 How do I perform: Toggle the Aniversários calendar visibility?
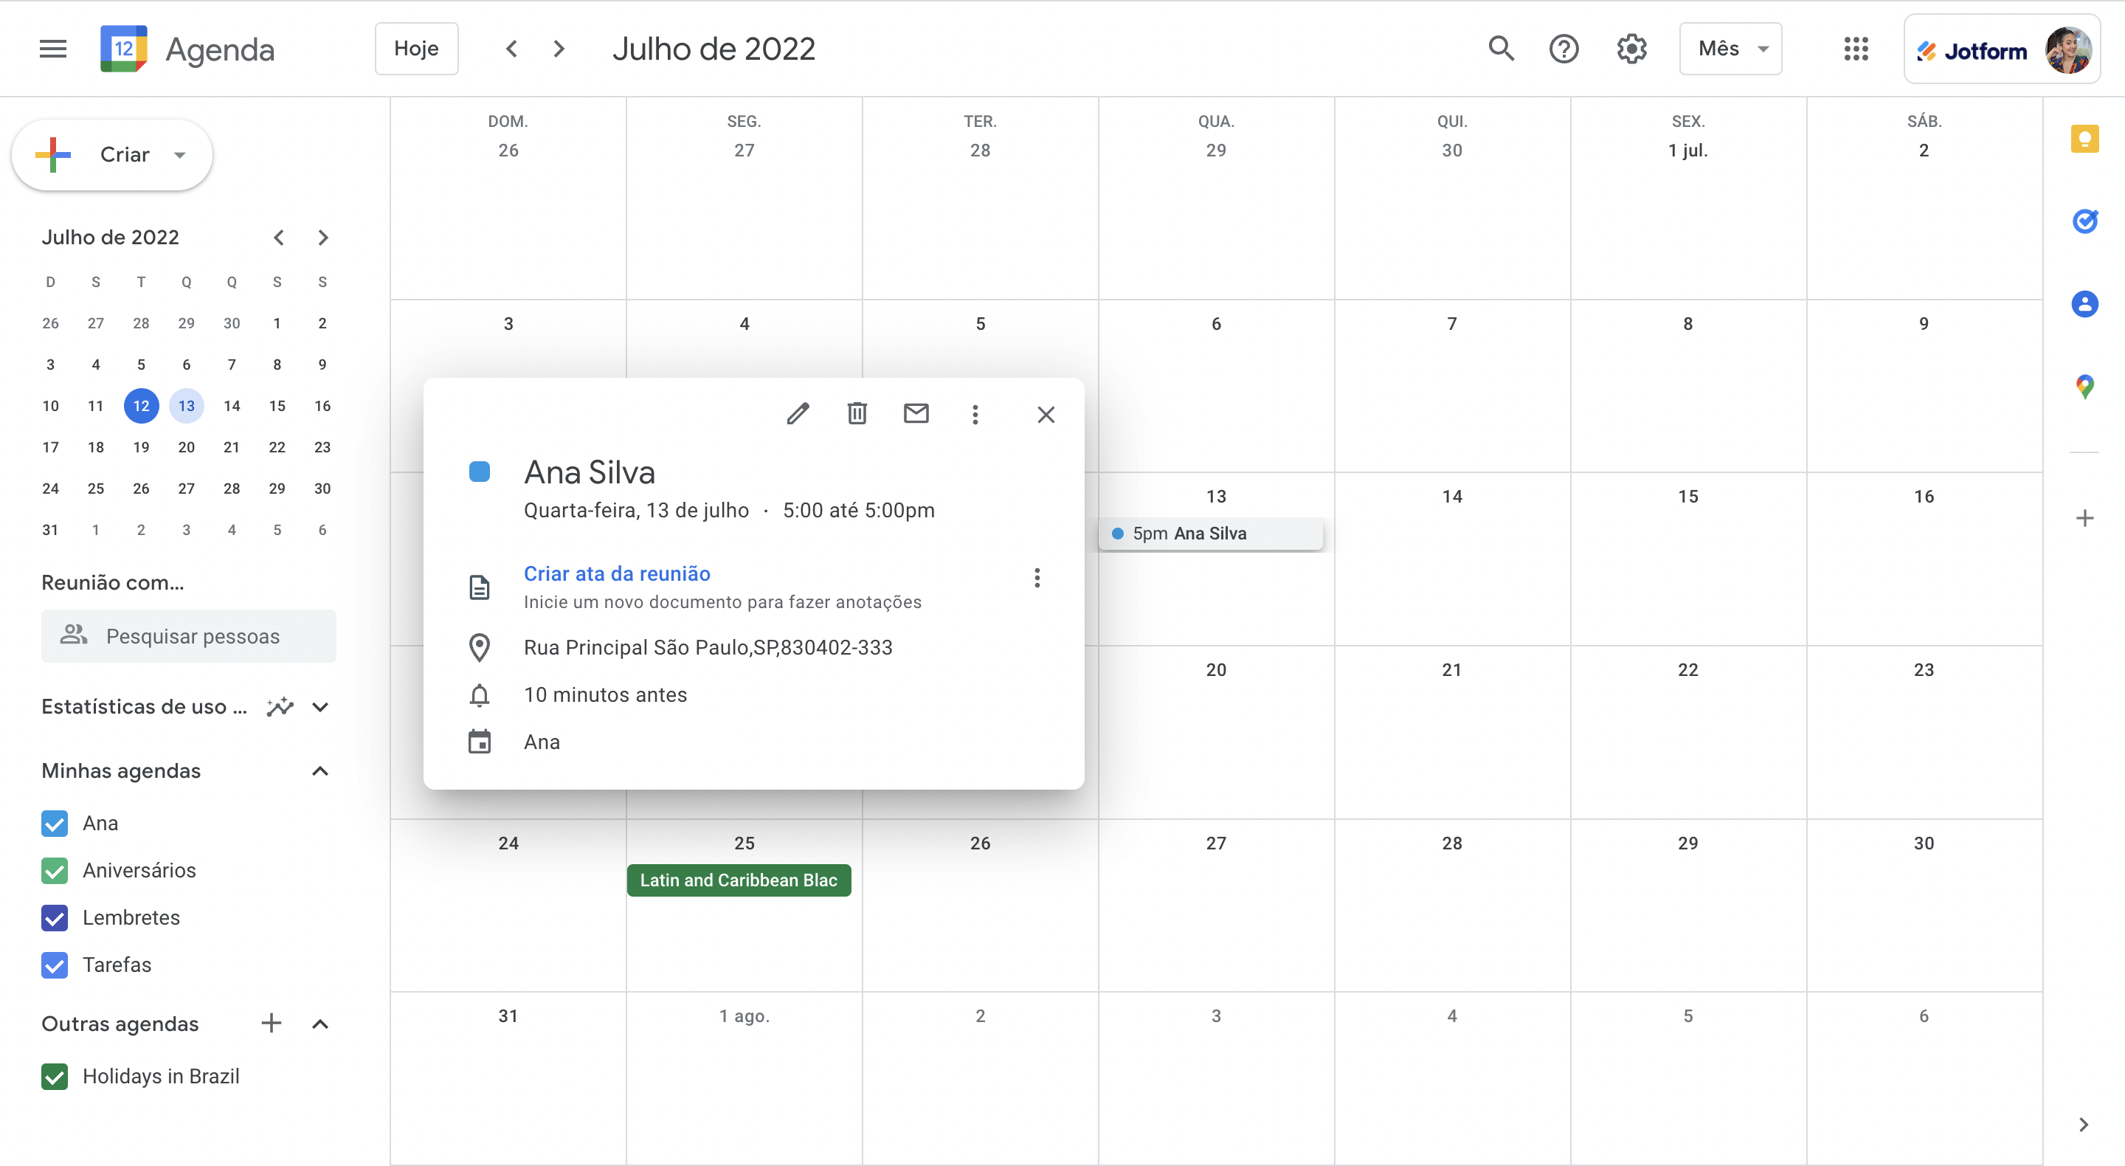(56, 869)
